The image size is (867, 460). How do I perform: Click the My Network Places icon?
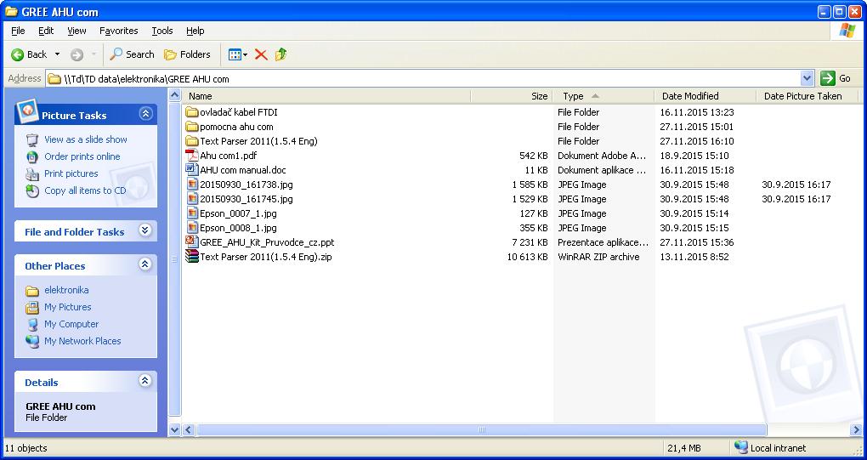coord(32,341)
